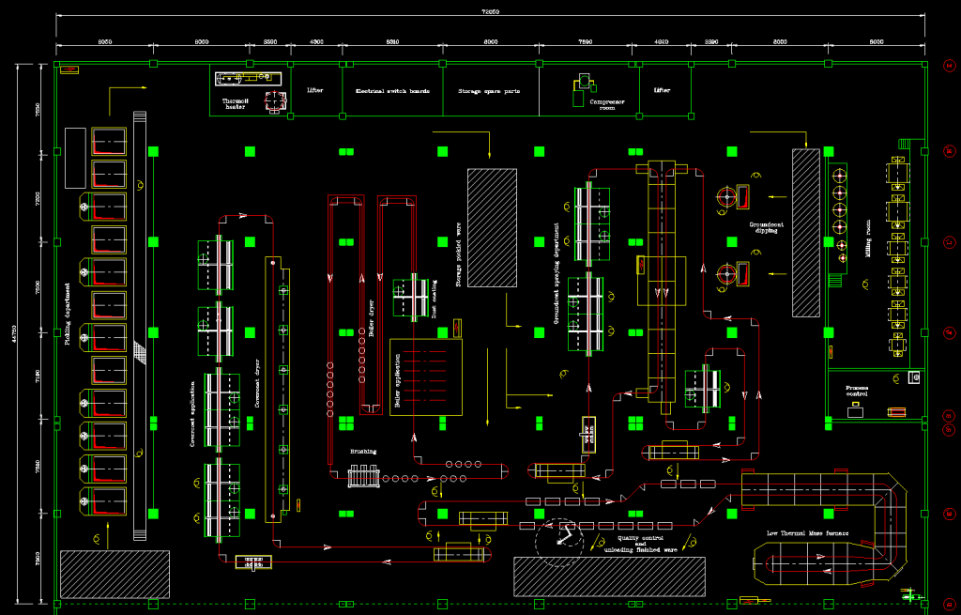Select the small yellow-red symbol in top-left corner
This screenshot has width=961, height=615.
(69, 69)
